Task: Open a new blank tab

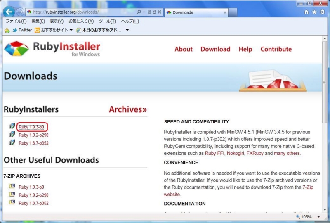Action: click(x=233, y=12)
